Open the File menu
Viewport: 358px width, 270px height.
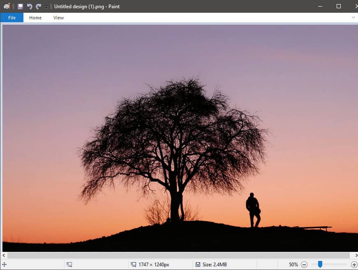(x=12, y=17)
